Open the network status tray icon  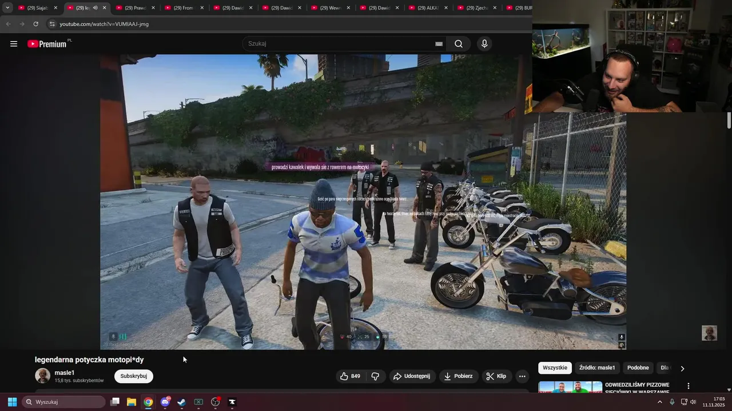684,402
